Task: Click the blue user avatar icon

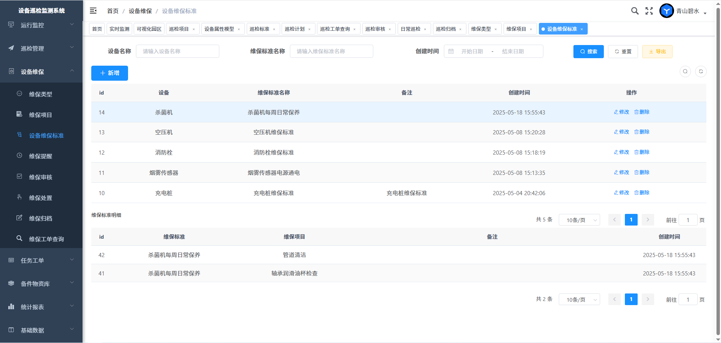Action: [x=667, y=11]
